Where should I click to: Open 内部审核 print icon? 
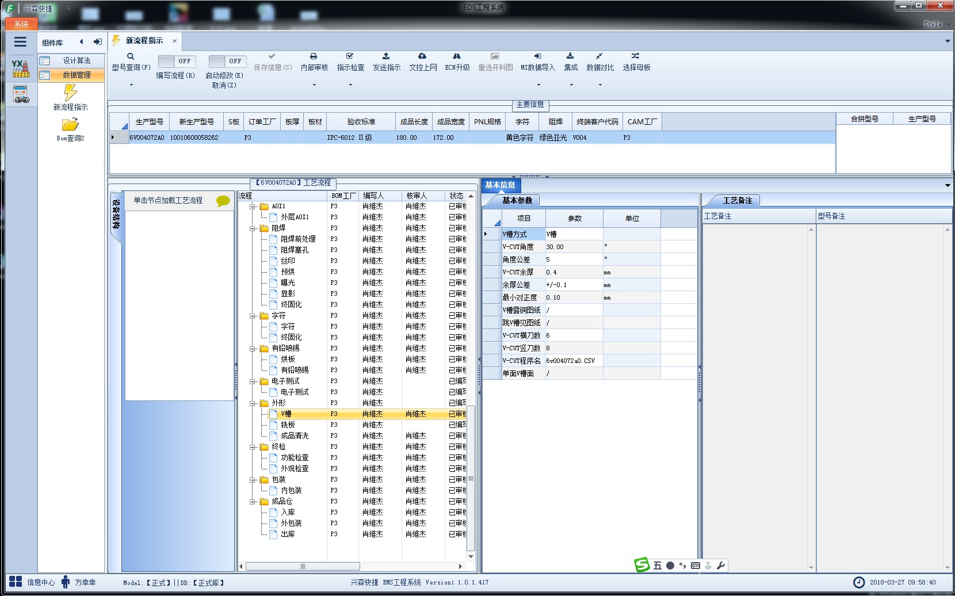point(314,56)
